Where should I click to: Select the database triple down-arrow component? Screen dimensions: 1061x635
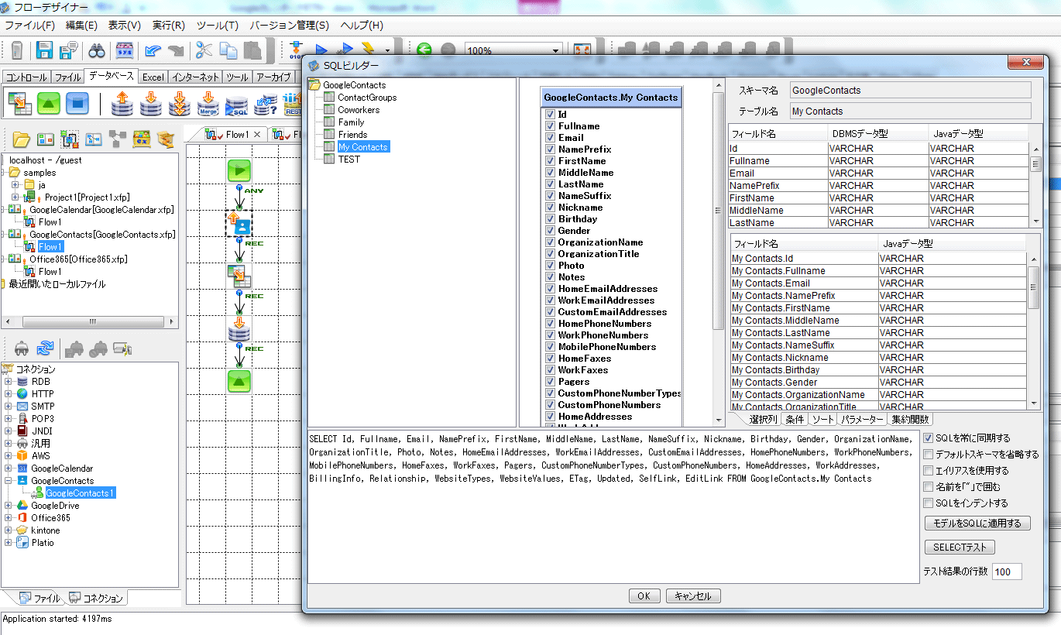pos(180,103)
